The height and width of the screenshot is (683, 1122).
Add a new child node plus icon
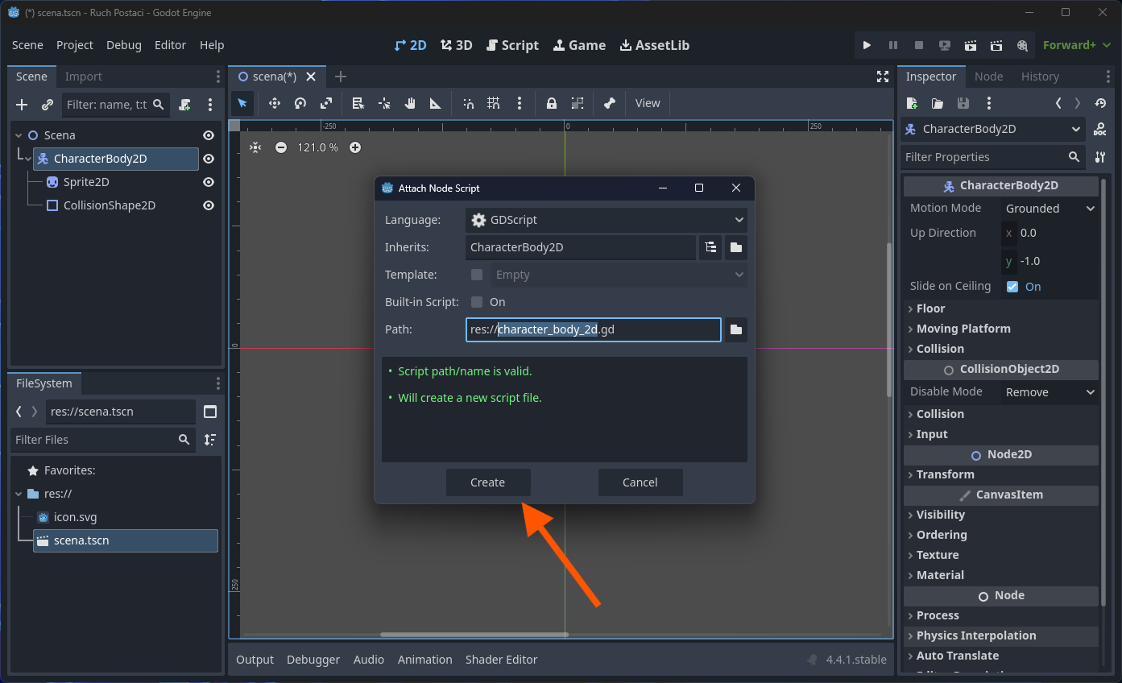22,105
